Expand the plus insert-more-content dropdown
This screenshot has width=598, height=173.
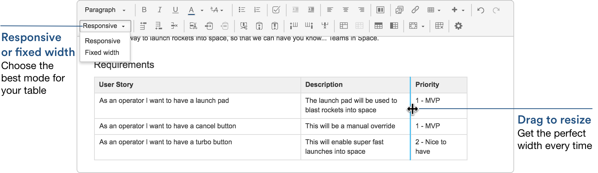pos(458,10)
